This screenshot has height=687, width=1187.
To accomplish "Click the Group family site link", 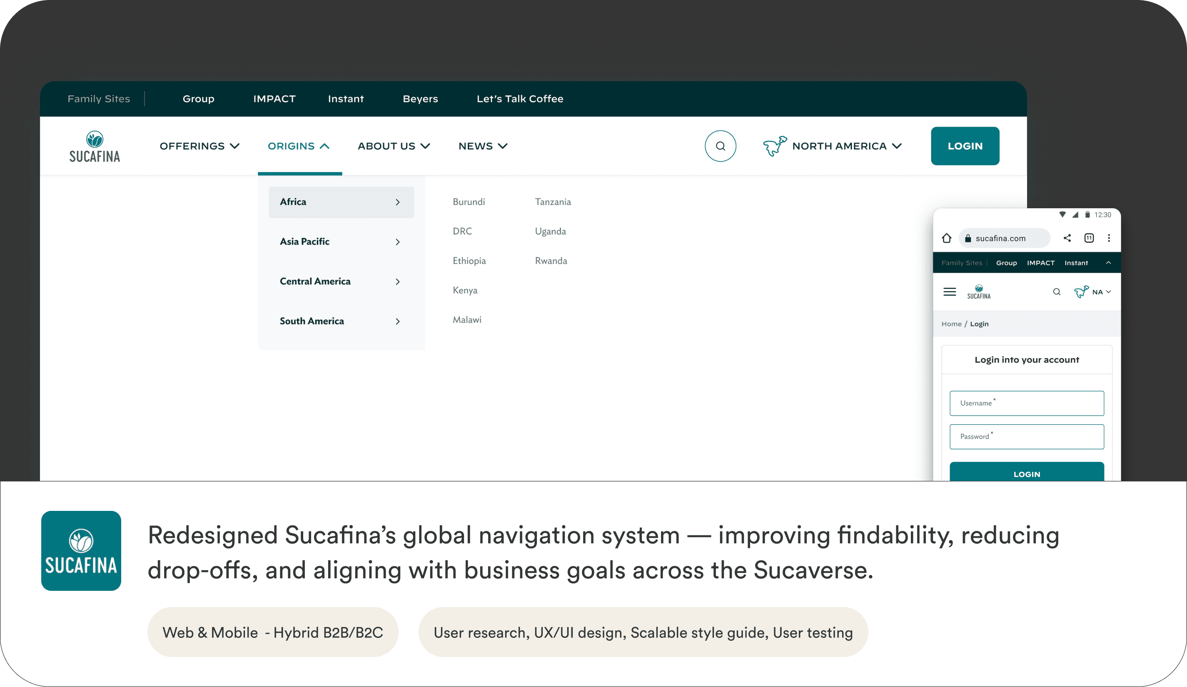I will (x=198, y=99).
